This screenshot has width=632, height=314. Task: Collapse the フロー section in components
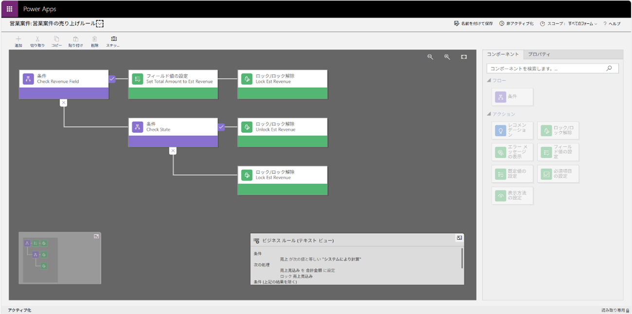tap(489, 80)
